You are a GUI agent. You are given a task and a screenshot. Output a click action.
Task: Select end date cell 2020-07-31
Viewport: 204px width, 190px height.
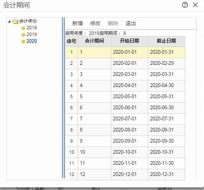[166, 119]
